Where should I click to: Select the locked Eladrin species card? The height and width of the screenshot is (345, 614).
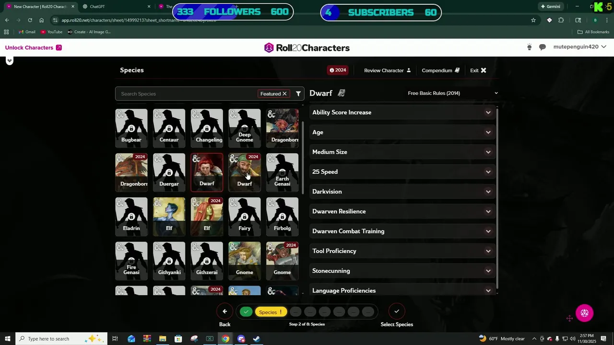point(131,217)
